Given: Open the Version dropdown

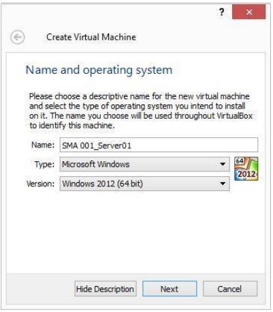Looking at the screenshot, I should [x=145, y=184].
